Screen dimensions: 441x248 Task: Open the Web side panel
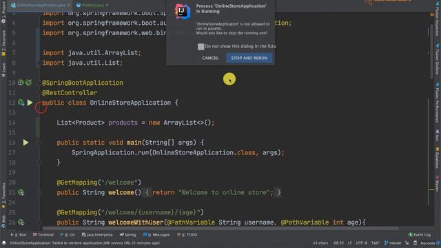(3, 221)
